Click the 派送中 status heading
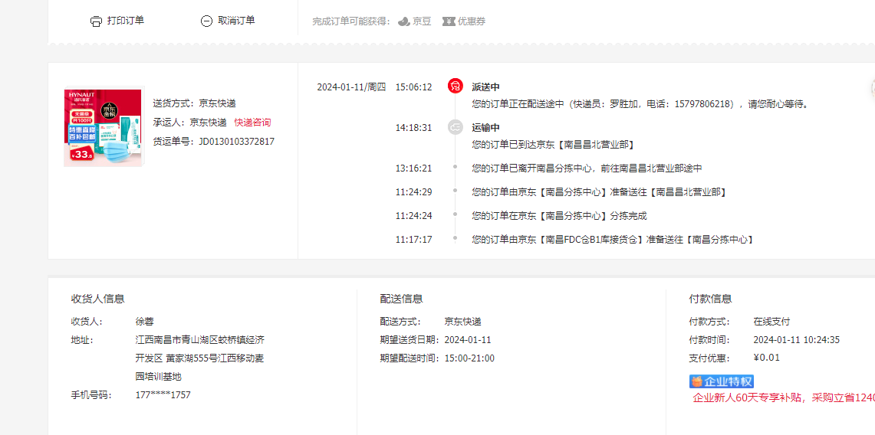 (x=485, y=87)
